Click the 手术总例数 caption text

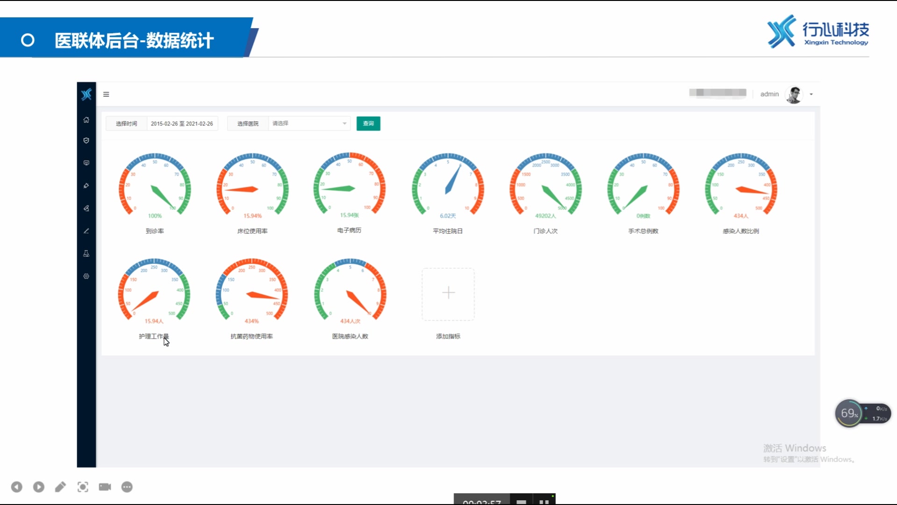coord(643,231)
